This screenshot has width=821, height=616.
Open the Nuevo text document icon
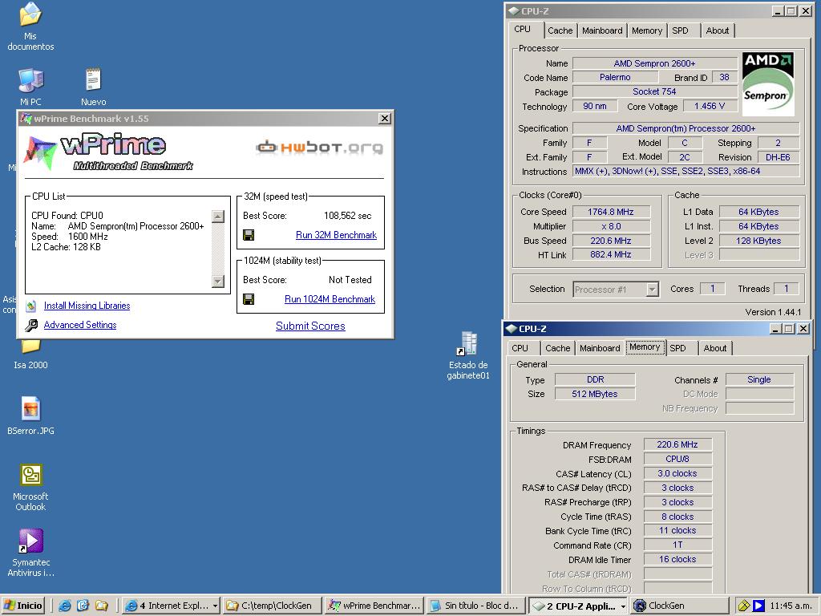pos(93,80)
